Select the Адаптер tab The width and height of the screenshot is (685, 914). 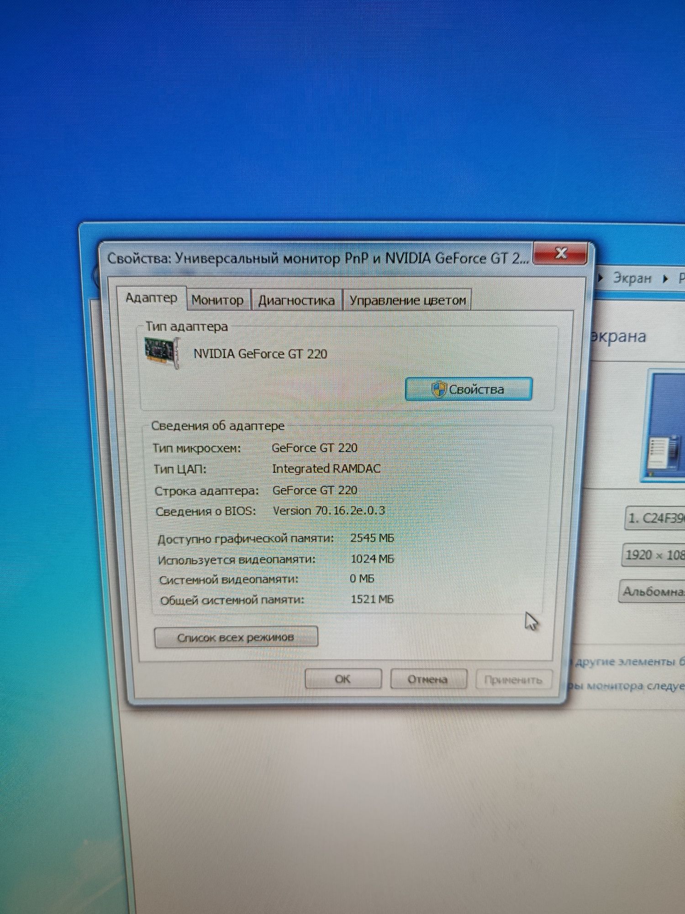click(x=152, y=298)
